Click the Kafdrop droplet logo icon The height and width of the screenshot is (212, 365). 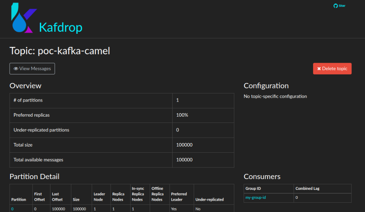(24, 18)
